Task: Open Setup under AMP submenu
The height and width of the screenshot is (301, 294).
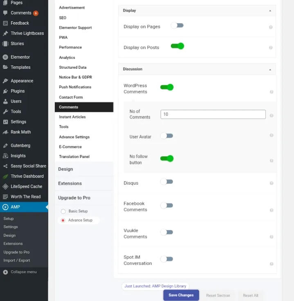Action: (x=9, y=219)
